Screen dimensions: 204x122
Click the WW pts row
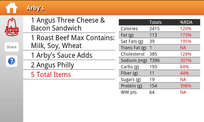pyautogui.click(x=159, y=92)
